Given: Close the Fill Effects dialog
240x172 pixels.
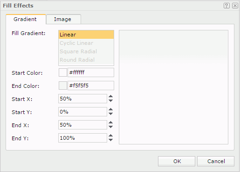Looking at the screenshot, I should pos(235,6).
